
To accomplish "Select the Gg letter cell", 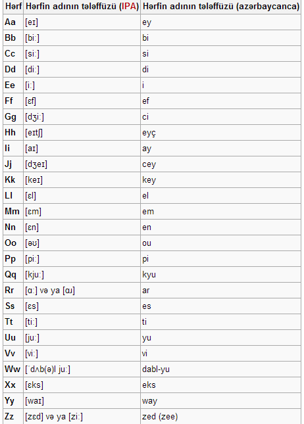I will coord(13,117).
